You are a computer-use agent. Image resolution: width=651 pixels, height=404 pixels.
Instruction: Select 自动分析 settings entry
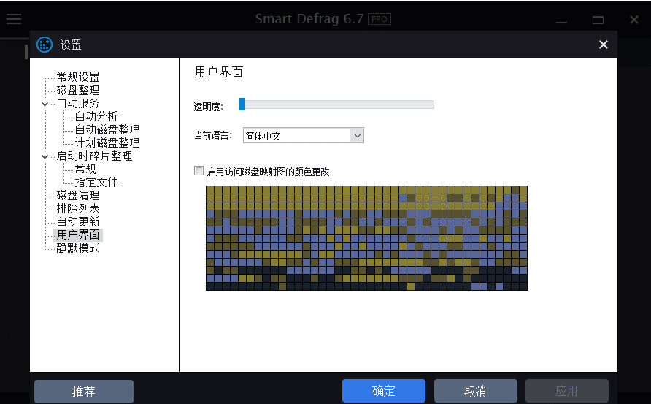(x=96, y=116)
